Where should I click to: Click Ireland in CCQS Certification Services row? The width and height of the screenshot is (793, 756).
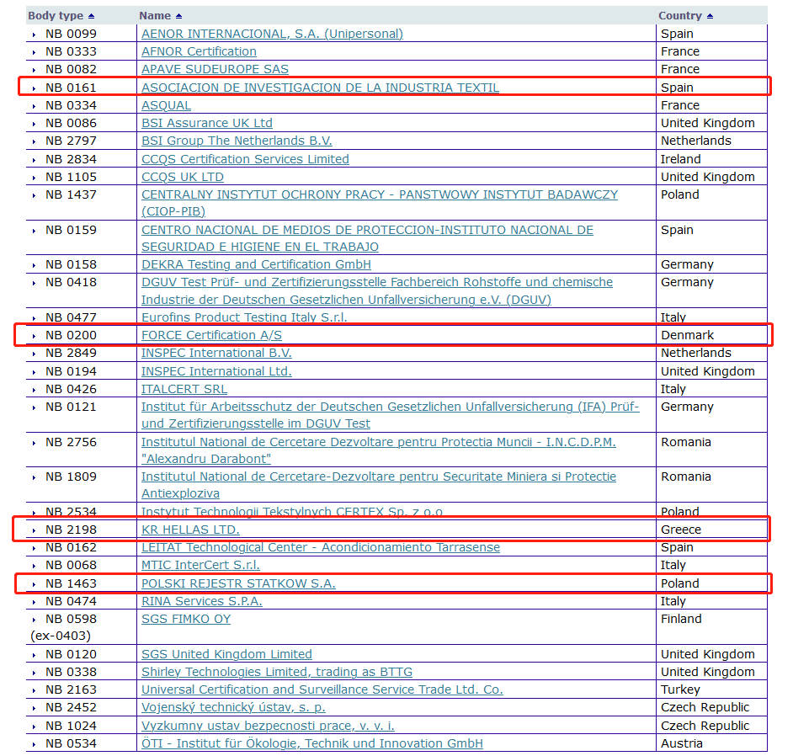(x=681, y=159)
